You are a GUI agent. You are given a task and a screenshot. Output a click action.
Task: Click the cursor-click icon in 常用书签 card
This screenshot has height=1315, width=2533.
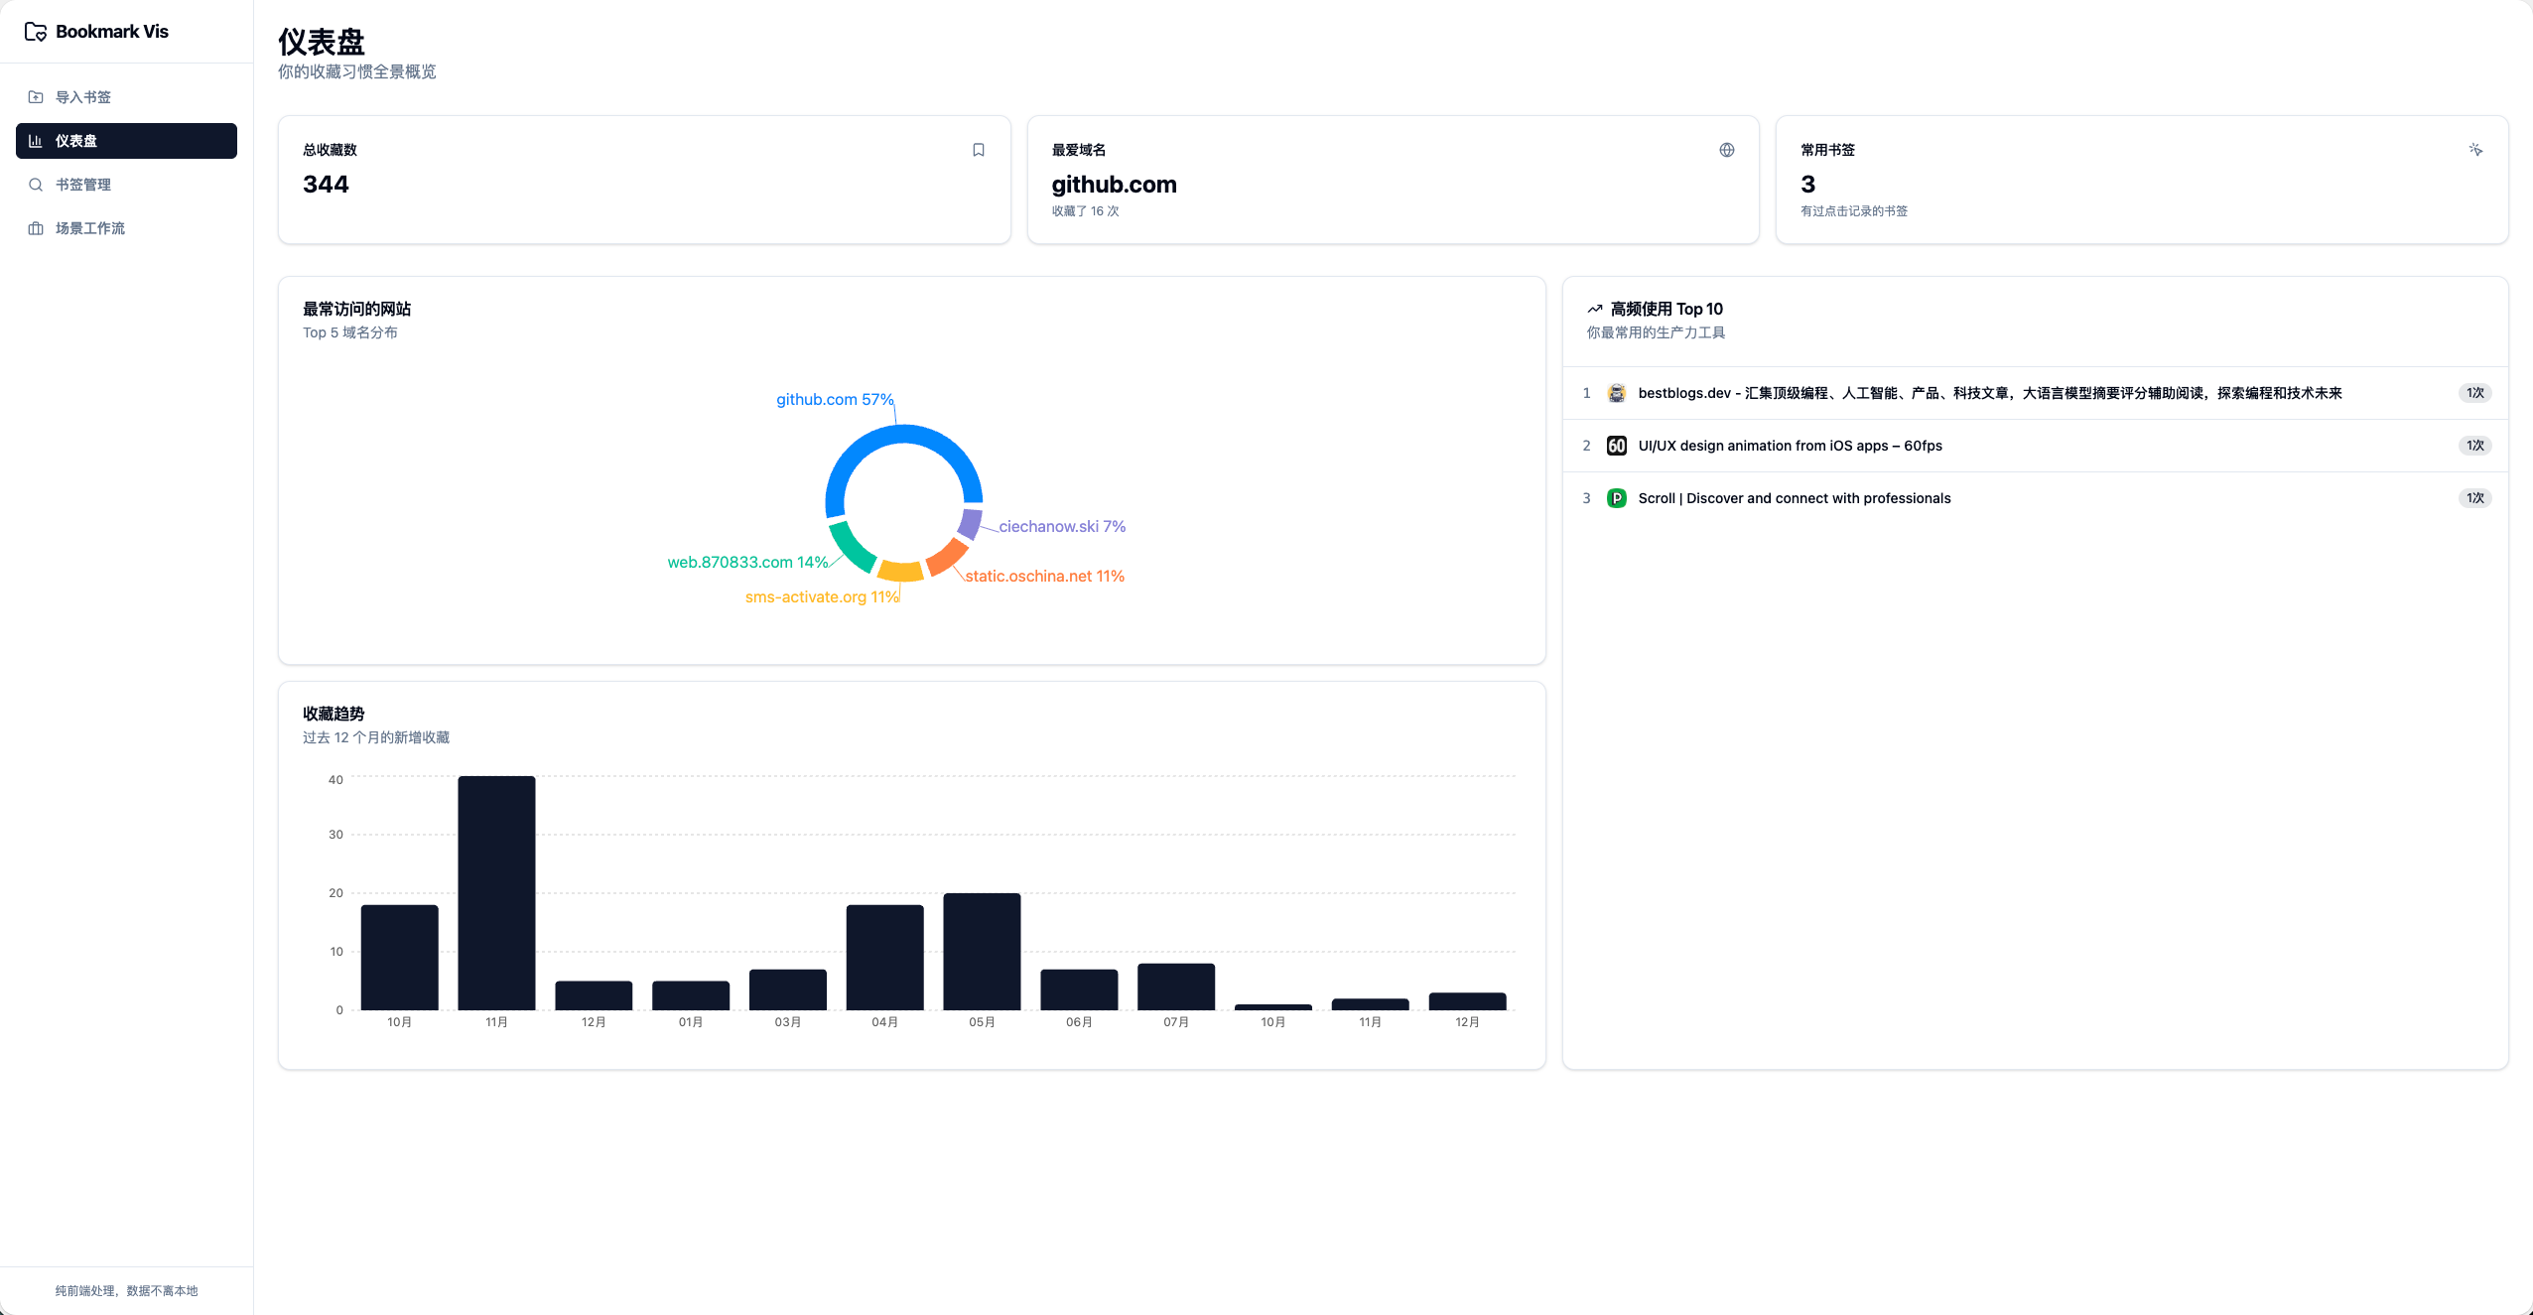point(2475,150)
